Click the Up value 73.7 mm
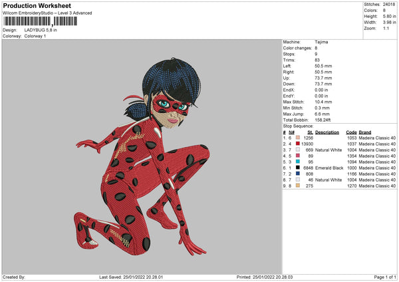Image resolution: width=399 pixels, height=282 pixels. point(323,78)
